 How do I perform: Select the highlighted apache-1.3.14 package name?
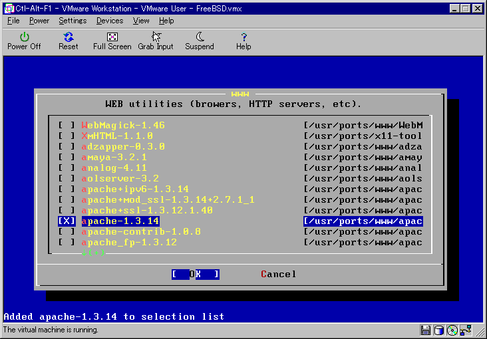pyautogui.click(x=120, y=221)
